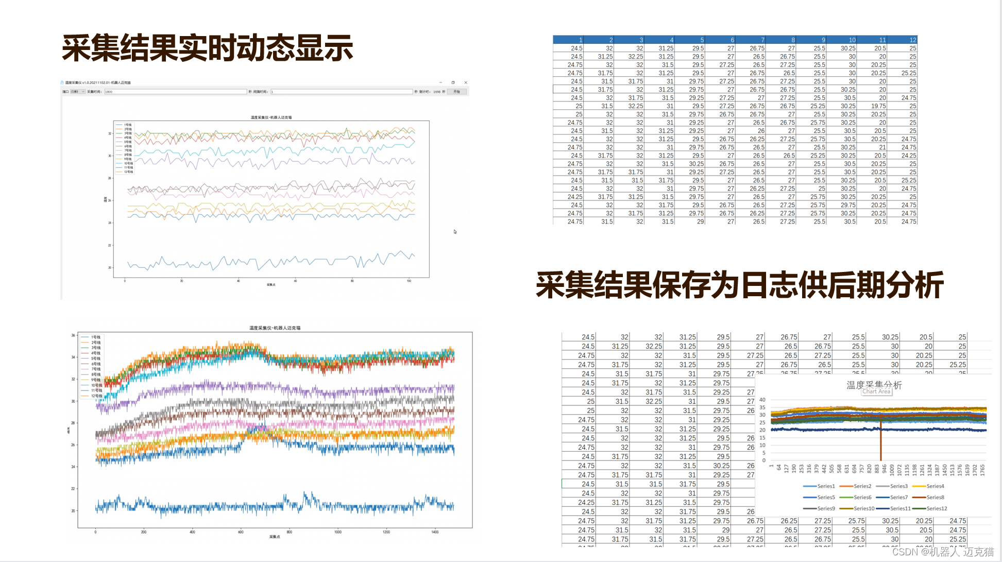
Task: Click the 温度采集仪 application icon in title bar
Action: tap(61, 81)
